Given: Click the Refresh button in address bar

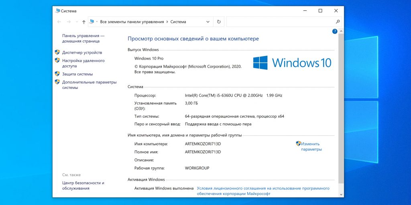Looking at the screenshot, I should pos(219,22).
